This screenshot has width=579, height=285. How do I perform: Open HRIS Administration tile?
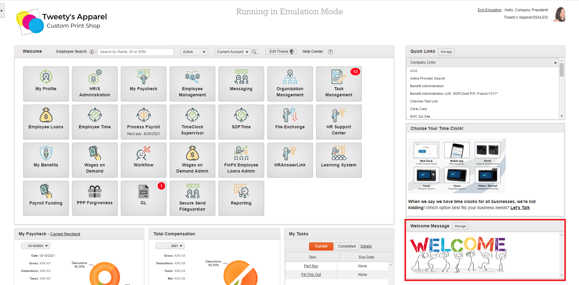click(x=95, y=84)
